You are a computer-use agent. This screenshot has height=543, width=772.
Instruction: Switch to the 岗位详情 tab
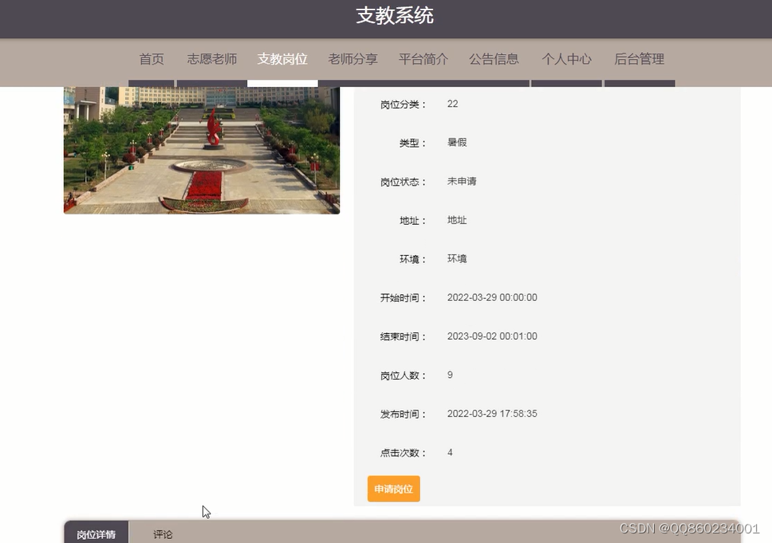[x=96, y=533]
